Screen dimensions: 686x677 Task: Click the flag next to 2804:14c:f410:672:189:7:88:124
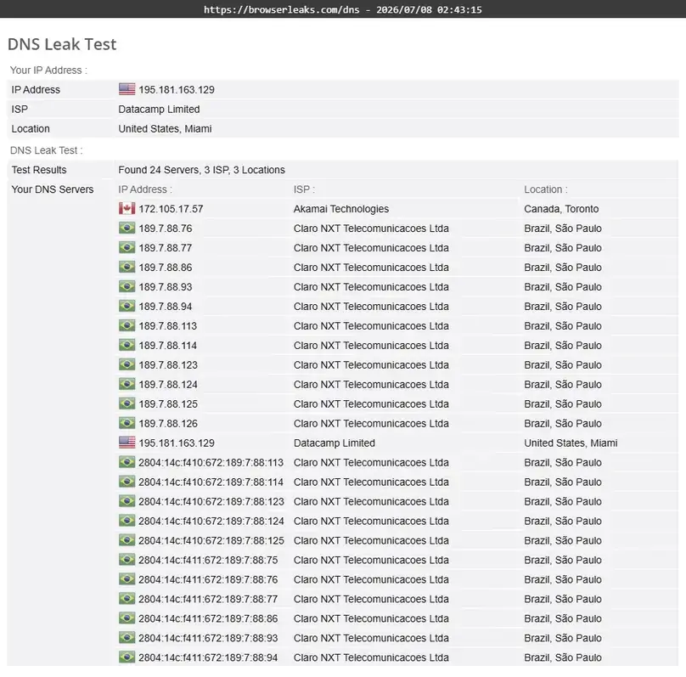coord(127,521)
